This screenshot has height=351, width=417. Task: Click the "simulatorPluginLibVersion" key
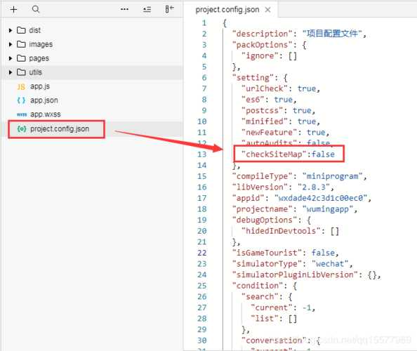click(295, 274)
